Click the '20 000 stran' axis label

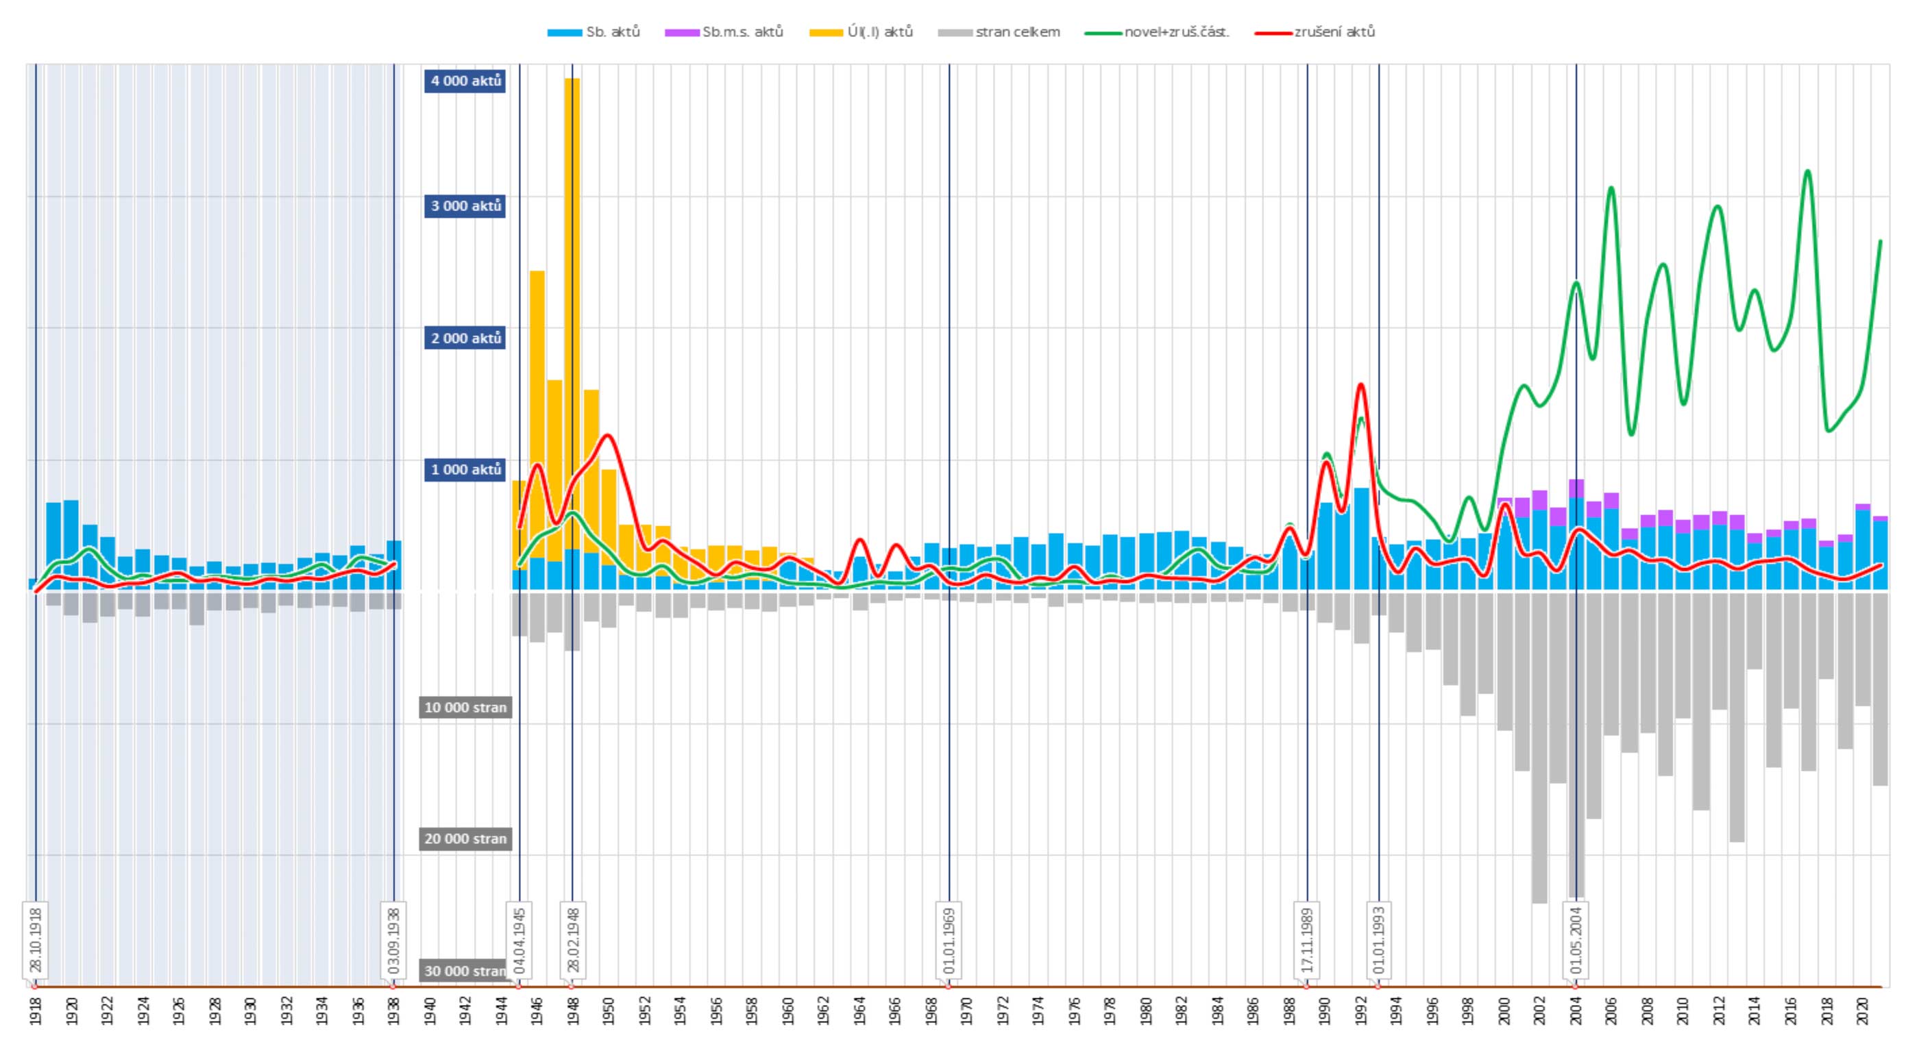(465, 839)
